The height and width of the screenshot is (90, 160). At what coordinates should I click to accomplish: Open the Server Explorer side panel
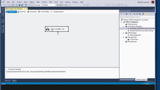[x=3, y=12]
